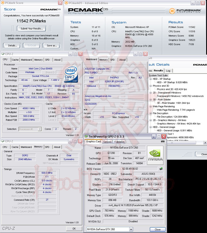Click the PCMark05 Advanced Edition title bar icon
Image resolution: width=207 pixels, height=233 pixels.
point(66,3)
